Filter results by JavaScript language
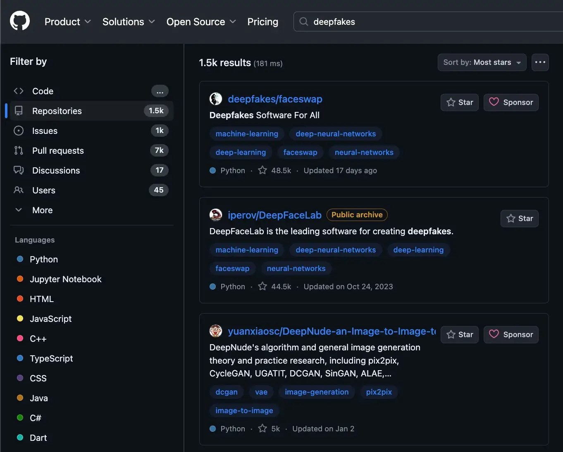This screenshot has height=452, width=563. [50, 319]
